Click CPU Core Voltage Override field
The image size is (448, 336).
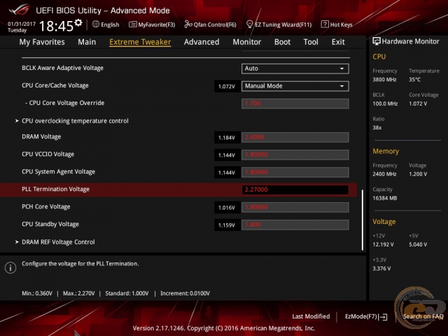click(295, 104)
